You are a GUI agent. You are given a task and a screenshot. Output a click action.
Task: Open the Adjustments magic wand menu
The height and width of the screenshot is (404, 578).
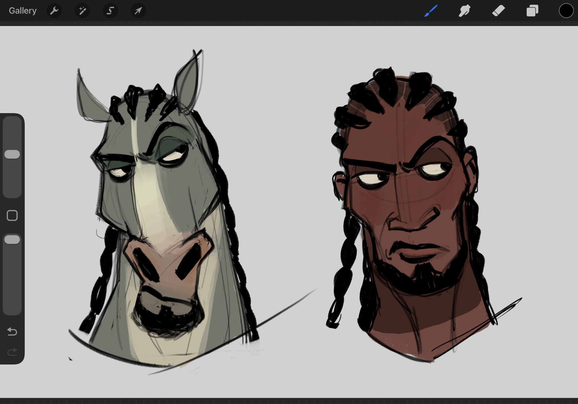(x=82, y=11)
